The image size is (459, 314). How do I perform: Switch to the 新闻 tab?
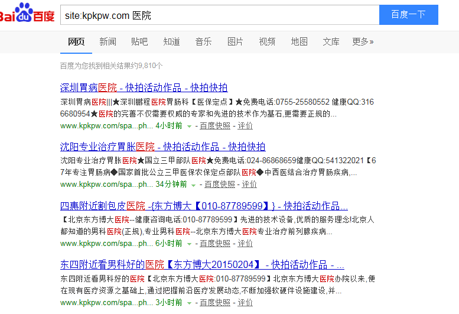[x=108, y=41]
